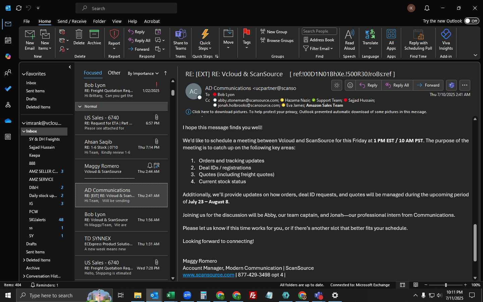This screenshot has height=302, width=483.
Task: Open the Folder ribbon tab
Action: (99, 21)
